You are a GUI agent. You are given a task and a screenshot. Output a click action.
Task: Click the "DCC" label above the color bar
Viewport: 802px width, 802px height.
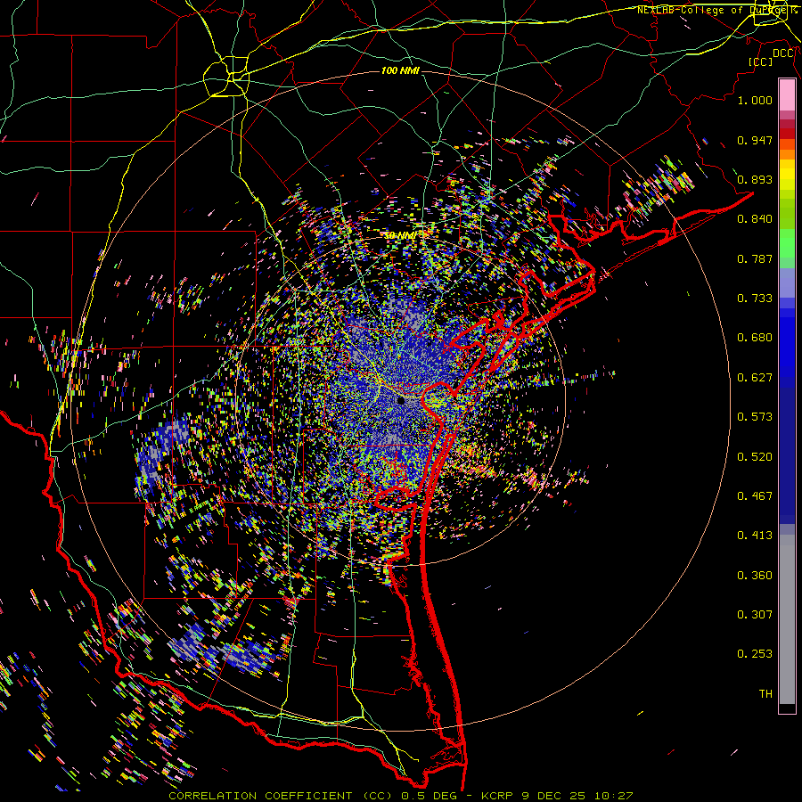pyautogui.click(x=783, y=53)
